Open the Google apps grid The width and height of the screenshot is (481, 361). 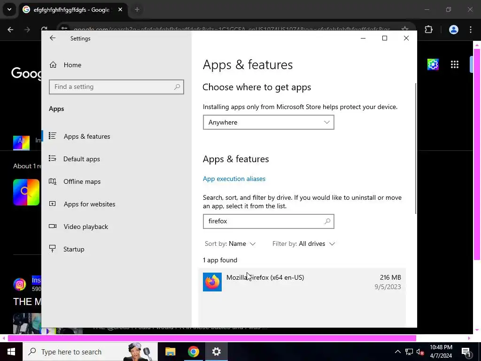tap(455, 64)
